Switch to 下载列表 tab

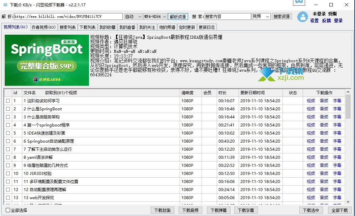coord(87,27)
